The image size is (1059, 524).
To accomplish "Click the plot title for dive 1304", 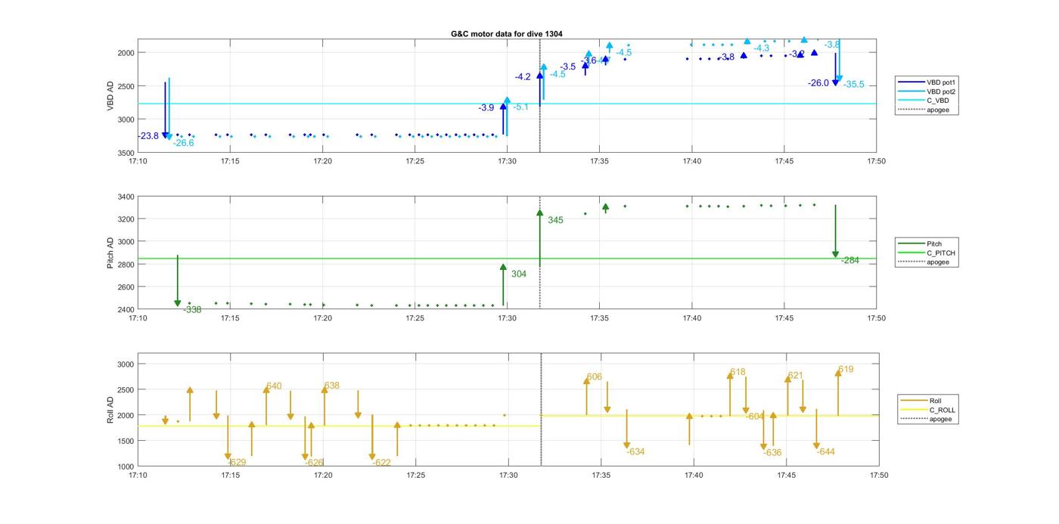I will [506, 34].
